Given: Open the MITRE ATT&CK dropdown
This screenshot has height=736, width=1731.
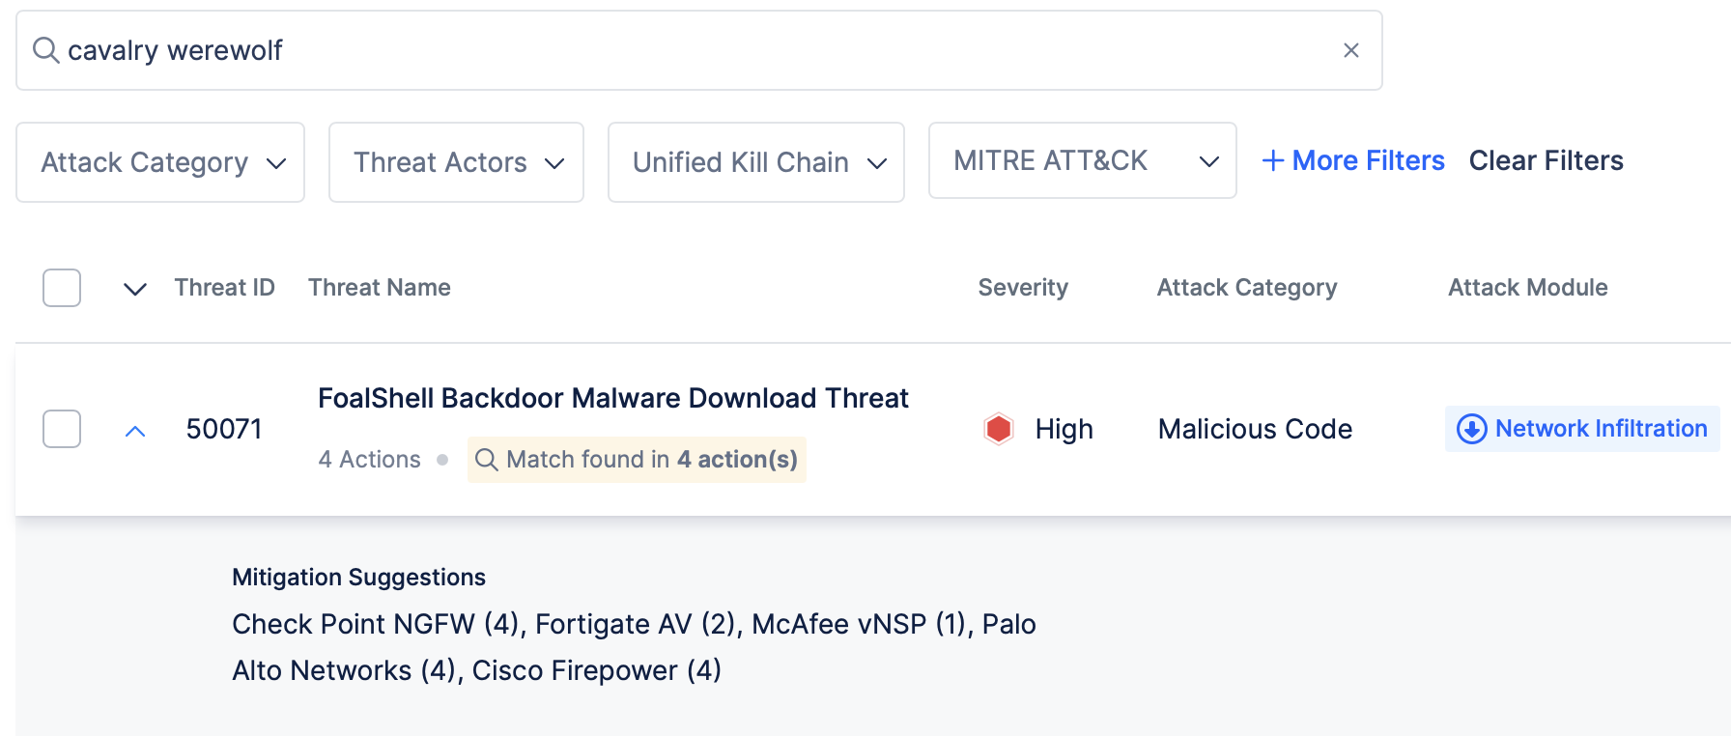Looking at the screenshot, I should point(1082,161).
